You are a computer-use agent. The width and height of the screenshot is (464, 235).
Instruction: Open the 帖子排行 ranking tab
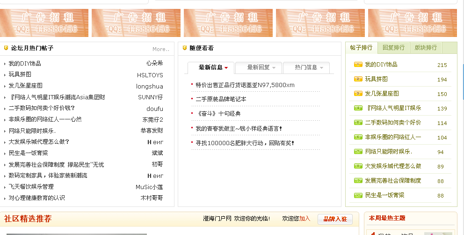(x=361, y=48)
